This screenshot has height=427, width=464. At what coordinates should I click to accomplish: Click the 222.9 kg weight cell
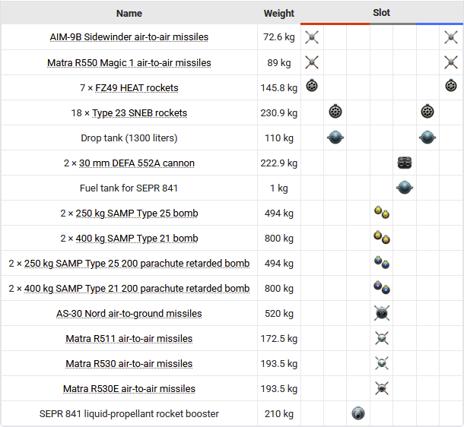tap(279, 163)
